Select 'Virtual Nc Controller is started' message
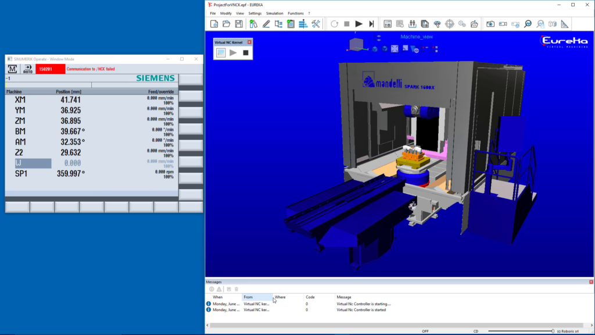This screenshot has width=595, height=335. (x=361, y=310)
